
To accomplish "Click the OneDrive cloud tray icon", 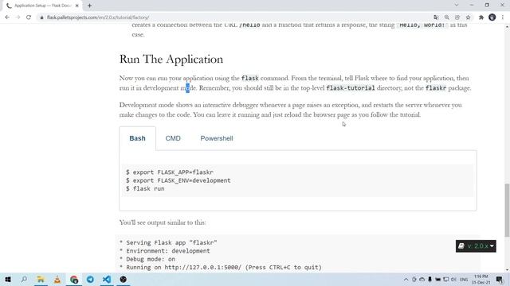I will [x=422, y=280].
